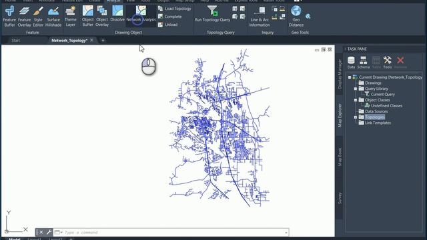Select the Drawings folder
This screenshot has height=240, width=427.
(370, 83)
